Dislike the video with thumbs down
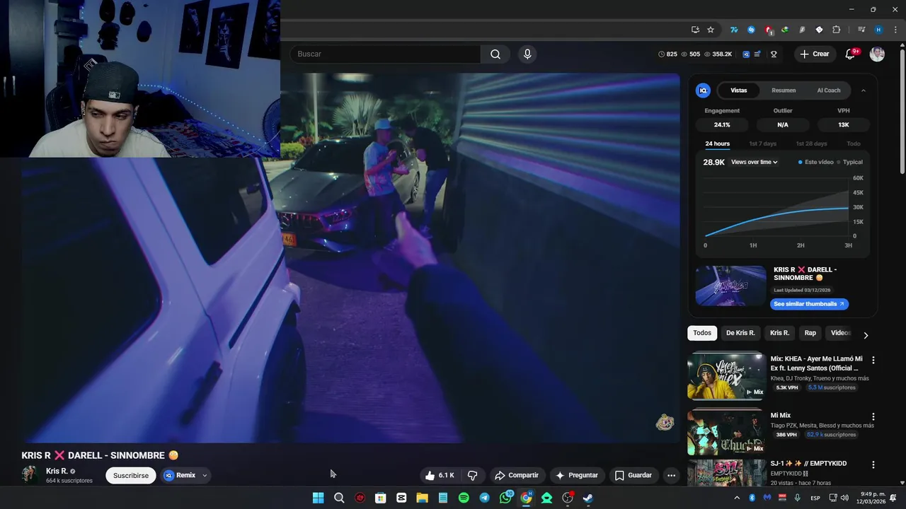This screenshot has width=906, height=509. click(x=473, y=475)
